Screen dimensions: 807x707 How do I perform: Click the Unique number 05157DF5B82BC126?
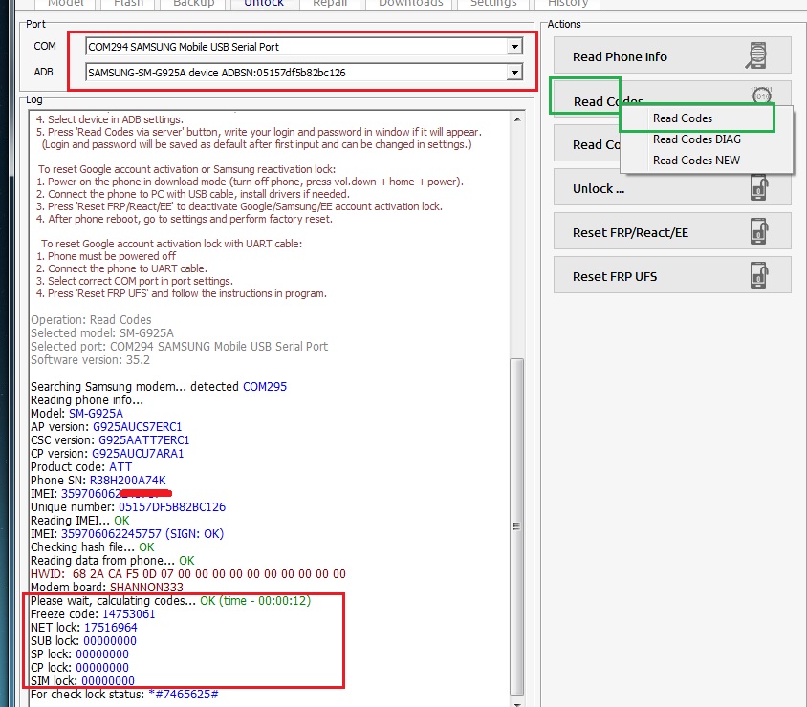tap(172, 507)
